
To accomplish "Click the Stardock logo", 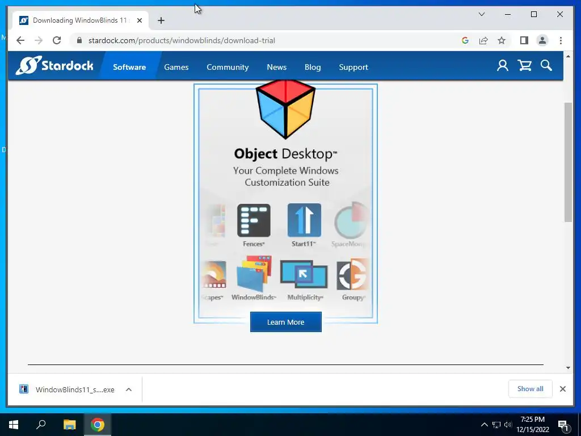I will pos(54,66).
